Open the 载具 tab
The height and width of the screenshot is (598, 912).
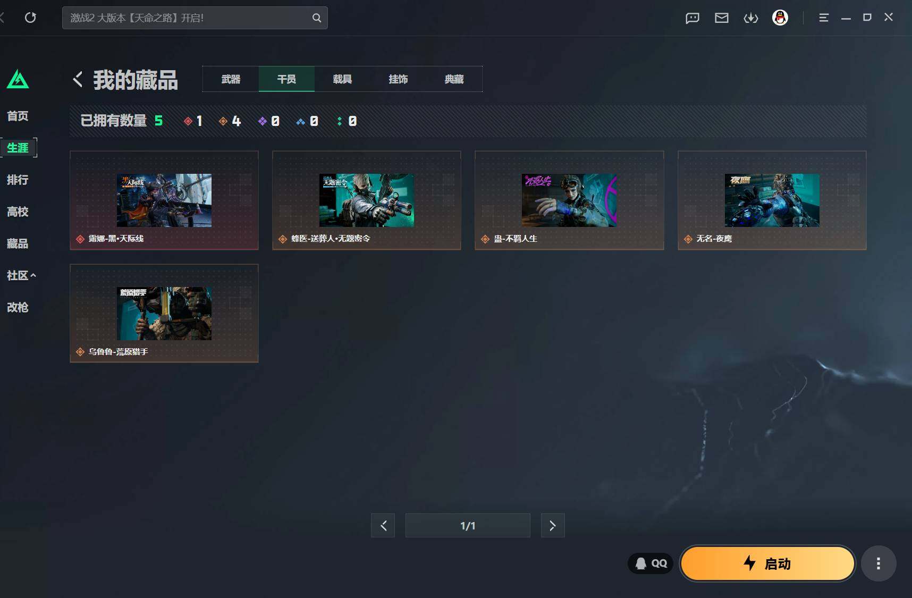342,79
